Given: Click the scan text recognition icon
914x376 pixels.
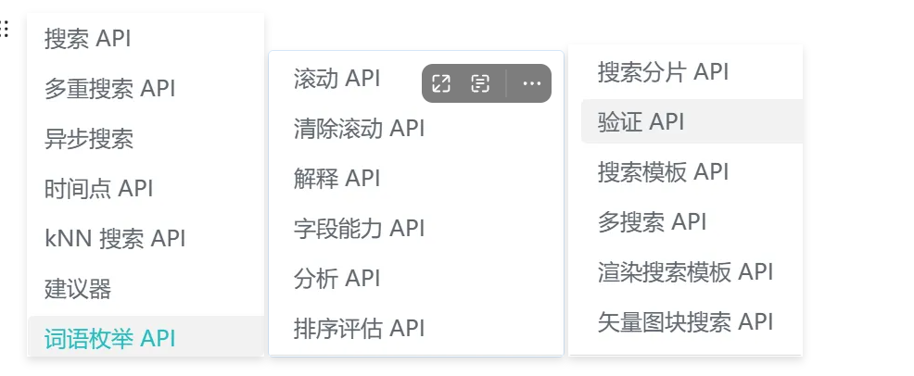Looking at the screenshot, I should coord(480,83).
